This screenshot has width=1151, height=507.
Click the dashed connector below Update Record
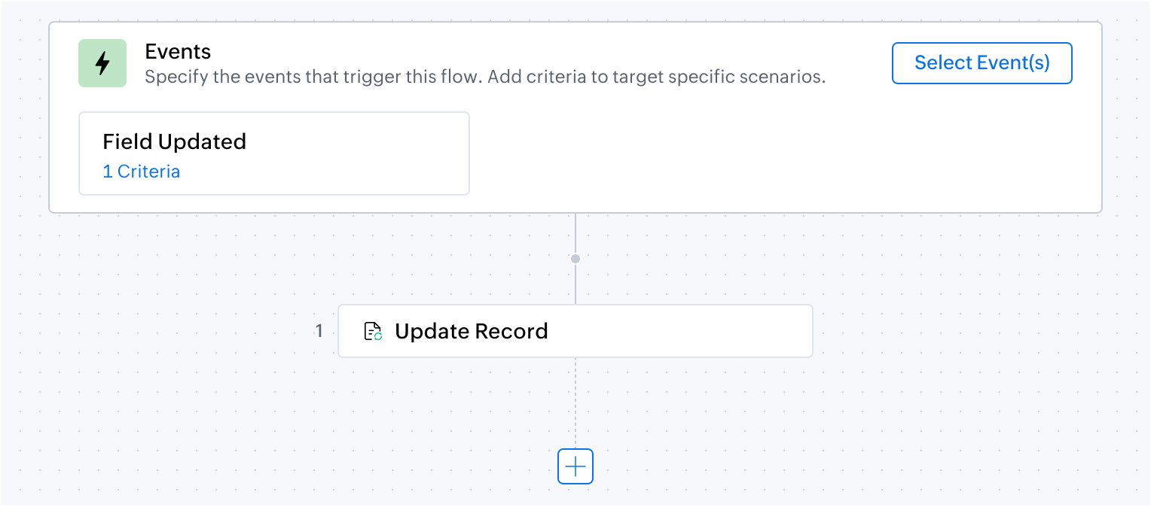(x=575, y=402)
